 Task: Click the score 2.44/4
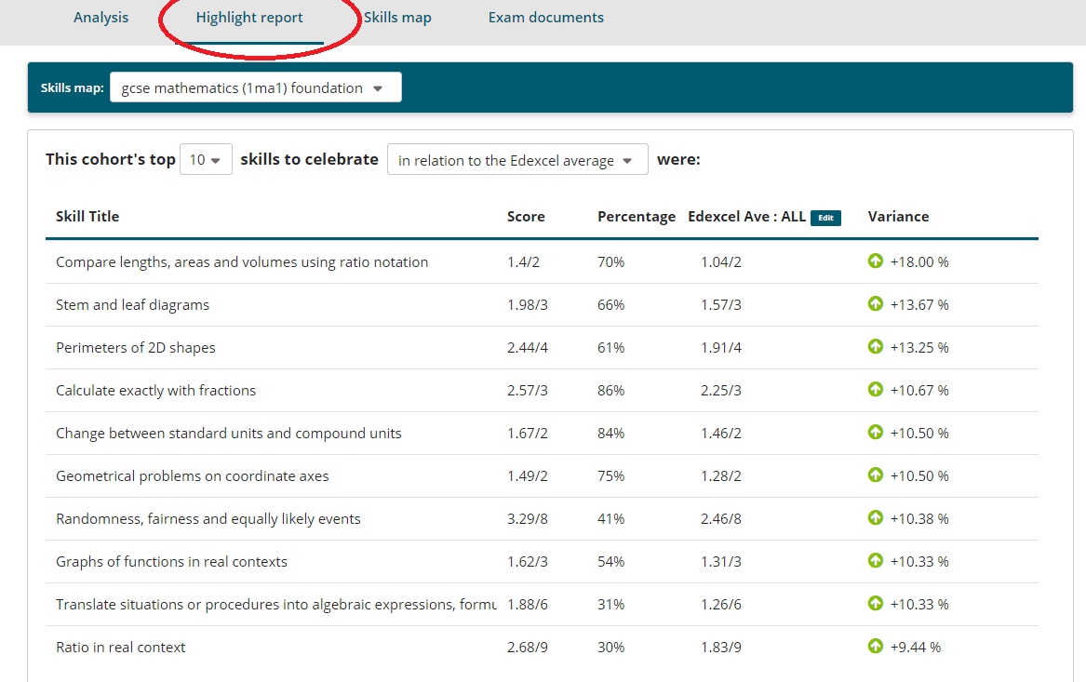pyautogui.click(x=527, y=348)
